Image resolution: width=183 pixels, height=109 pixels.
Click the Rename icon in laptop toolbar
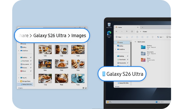point(142,37)
